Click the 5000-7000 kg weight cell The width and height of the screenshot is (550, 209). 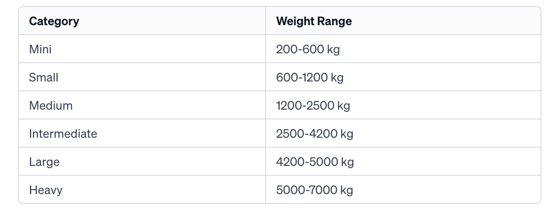pos(403,189)
